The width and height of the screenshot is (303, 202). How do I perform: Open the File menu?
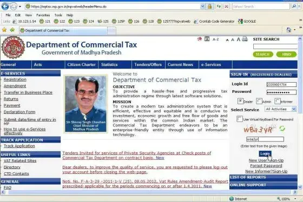[8, 15]
